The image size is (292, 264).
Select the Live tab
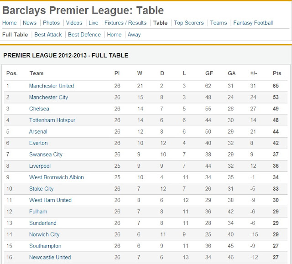[x=94, y=23]
